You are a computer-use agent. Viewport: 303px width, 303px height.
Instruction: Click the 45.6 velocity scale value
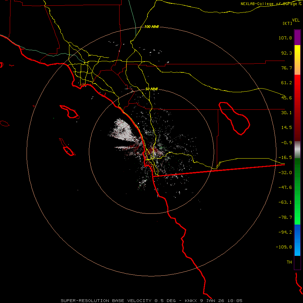click(287, 98)
